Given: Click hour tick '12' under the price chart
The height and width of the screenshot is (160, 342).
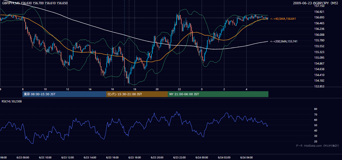Looking at the screenshot, I should point(67,89).
